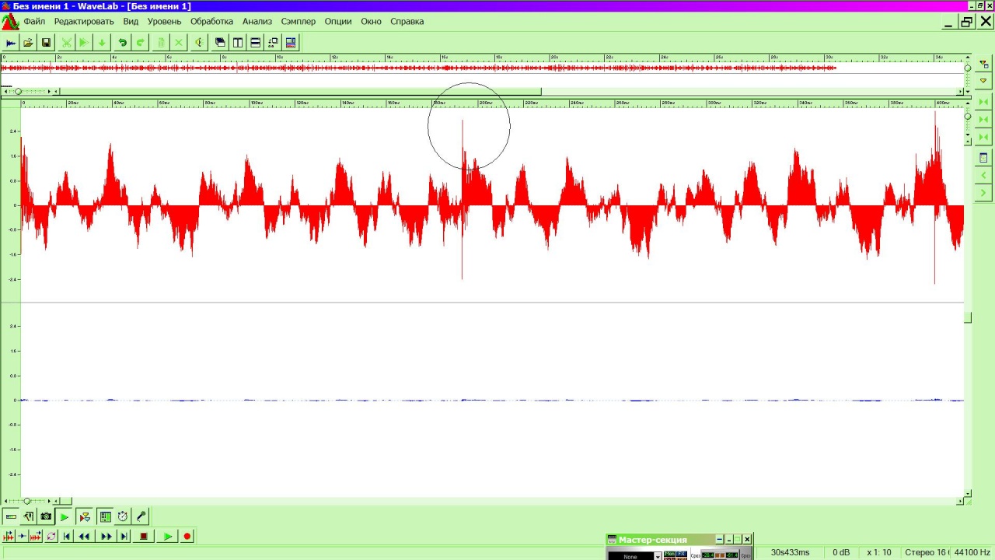Click the microphone icon in lower toolbar
Image resolution: width=995 pixels, height=560 pixels.
pos(141,516)
